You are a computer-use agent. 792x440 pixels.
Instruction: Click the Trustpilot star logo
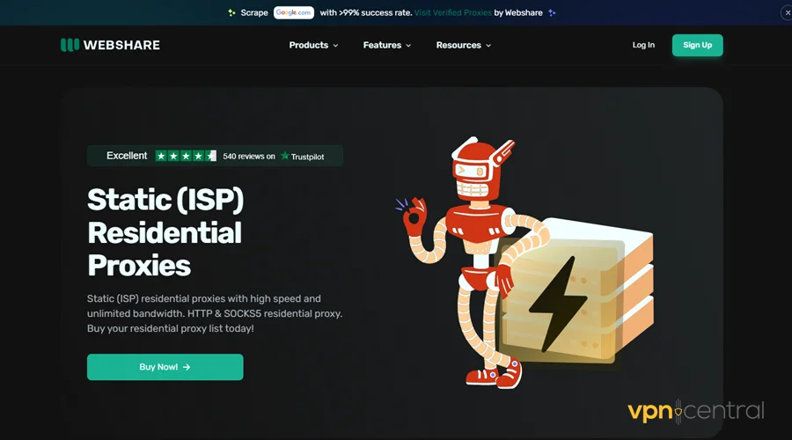[x=285, y=156]
